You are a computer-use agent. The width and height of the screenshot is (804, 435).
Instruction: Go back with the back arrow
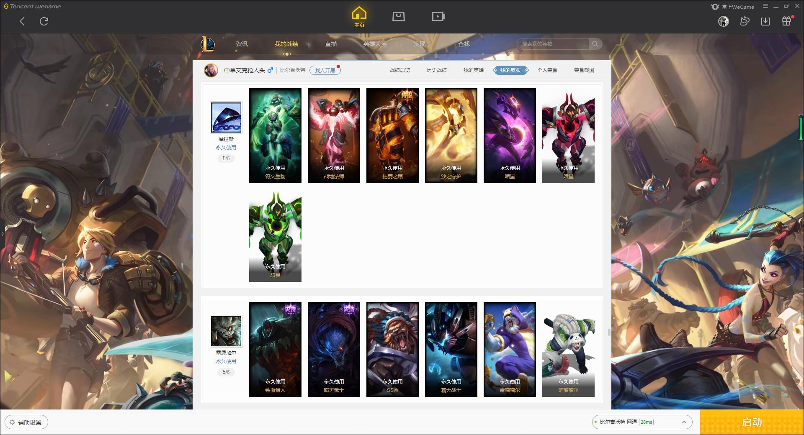22,21
